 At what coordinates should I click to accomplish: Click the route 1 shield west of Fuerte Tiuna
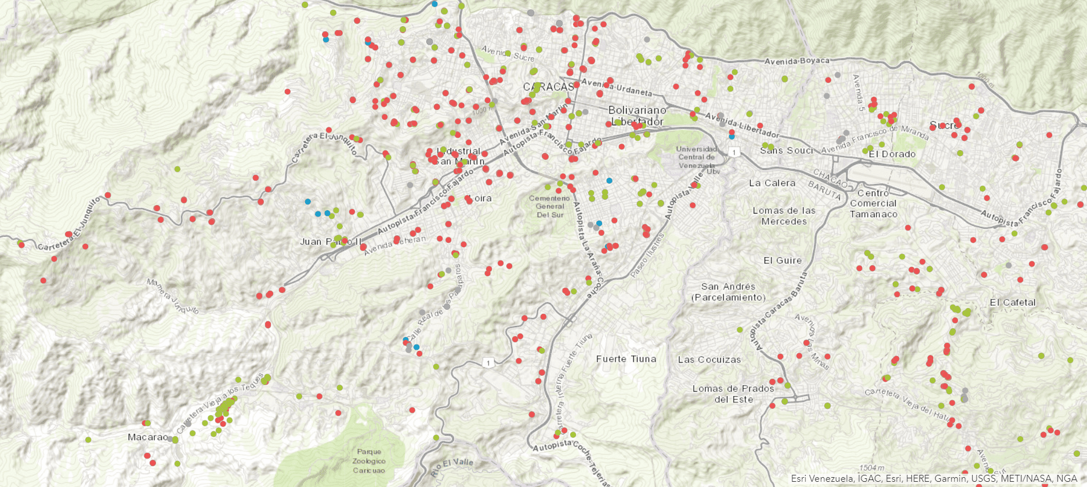coord(488,362)
